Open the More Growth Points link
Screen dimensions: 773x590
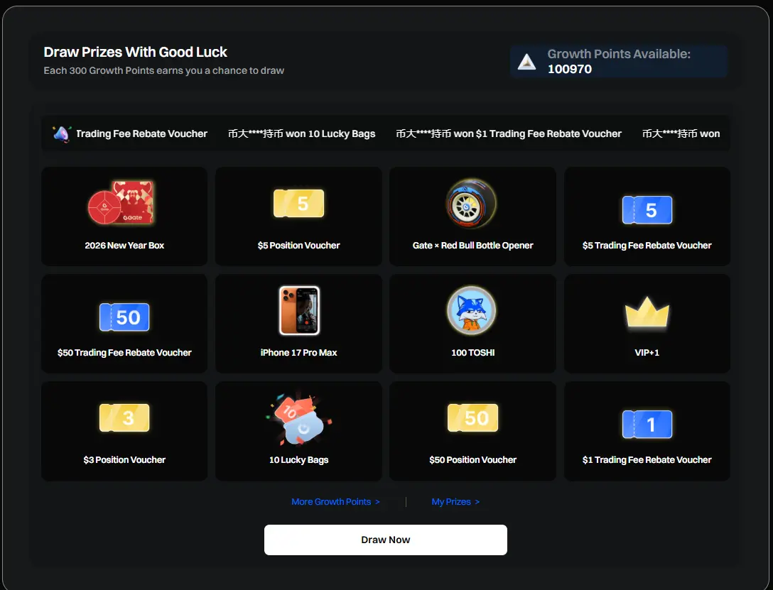[335, 502]
